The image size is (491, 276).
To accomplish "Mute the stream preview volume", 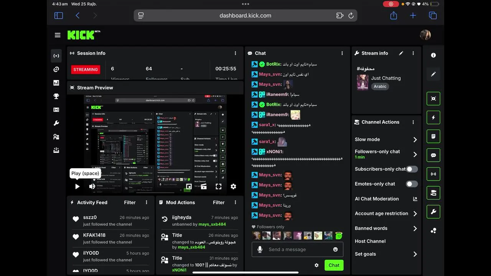I will click(x=92, y=186).
